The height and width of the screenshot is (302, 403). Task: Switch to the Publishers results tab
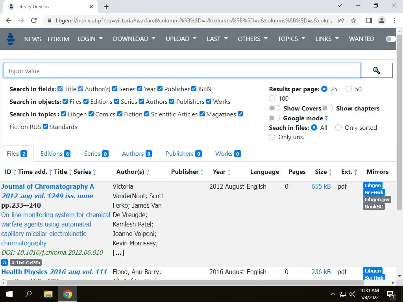(x=183, y=154)
